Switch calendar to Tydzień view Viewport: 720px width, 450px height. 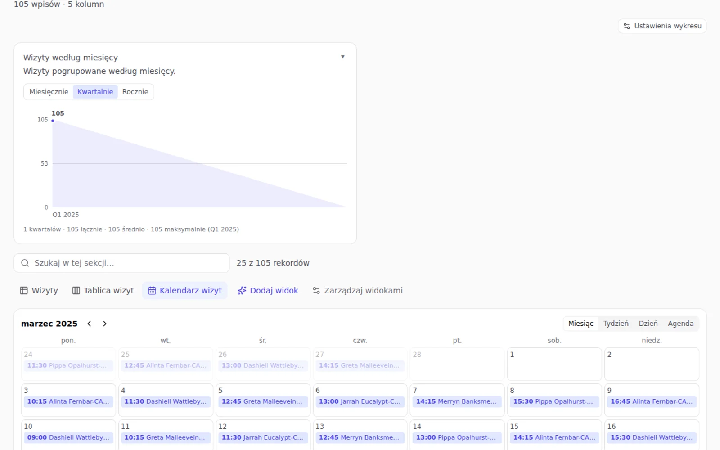[x=616, y=324]
